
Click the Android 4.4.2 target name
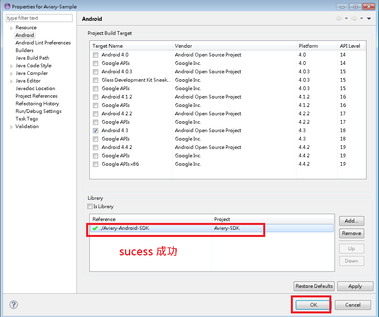point(117,147)
